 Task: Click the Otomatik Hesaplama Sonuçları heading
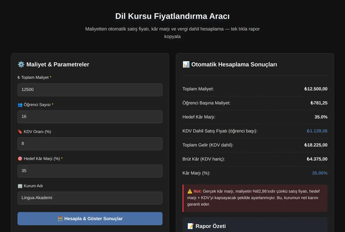[x=234, y=64]
